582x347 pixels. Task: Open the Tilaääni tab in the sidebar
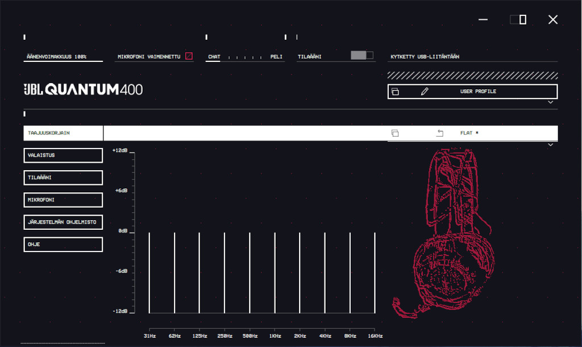(x=63, y=177)
